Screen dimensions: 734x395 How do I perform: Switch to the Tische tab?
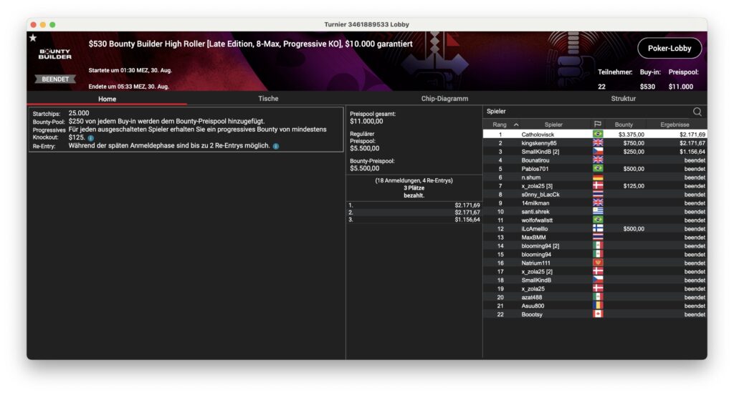coord(268,99)
